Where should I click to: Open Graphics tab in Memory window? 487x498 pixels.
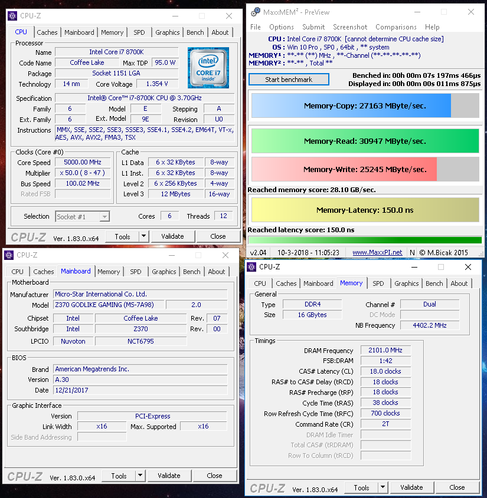pyautogui.click(x=407, y=283)
